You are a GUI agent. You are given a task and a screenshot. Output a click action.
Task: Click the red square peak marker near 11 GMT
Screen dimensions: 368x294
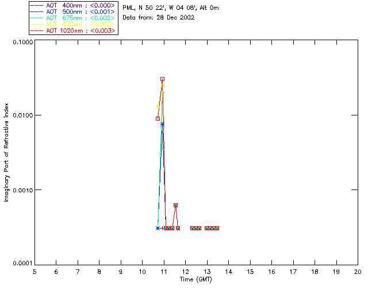click(x=162, y=79)
